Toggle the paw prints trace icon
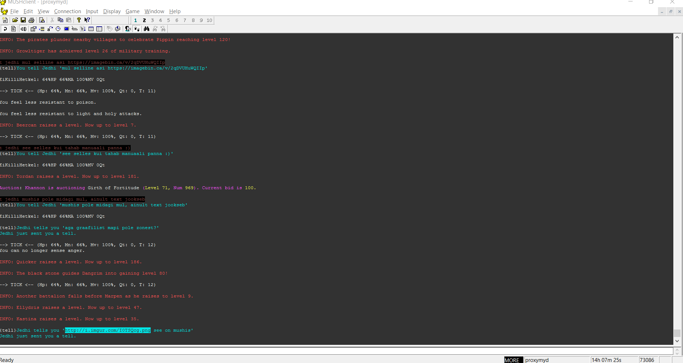Image resolution: width=683 pixels, height=363 pixels. click(136, 29)
